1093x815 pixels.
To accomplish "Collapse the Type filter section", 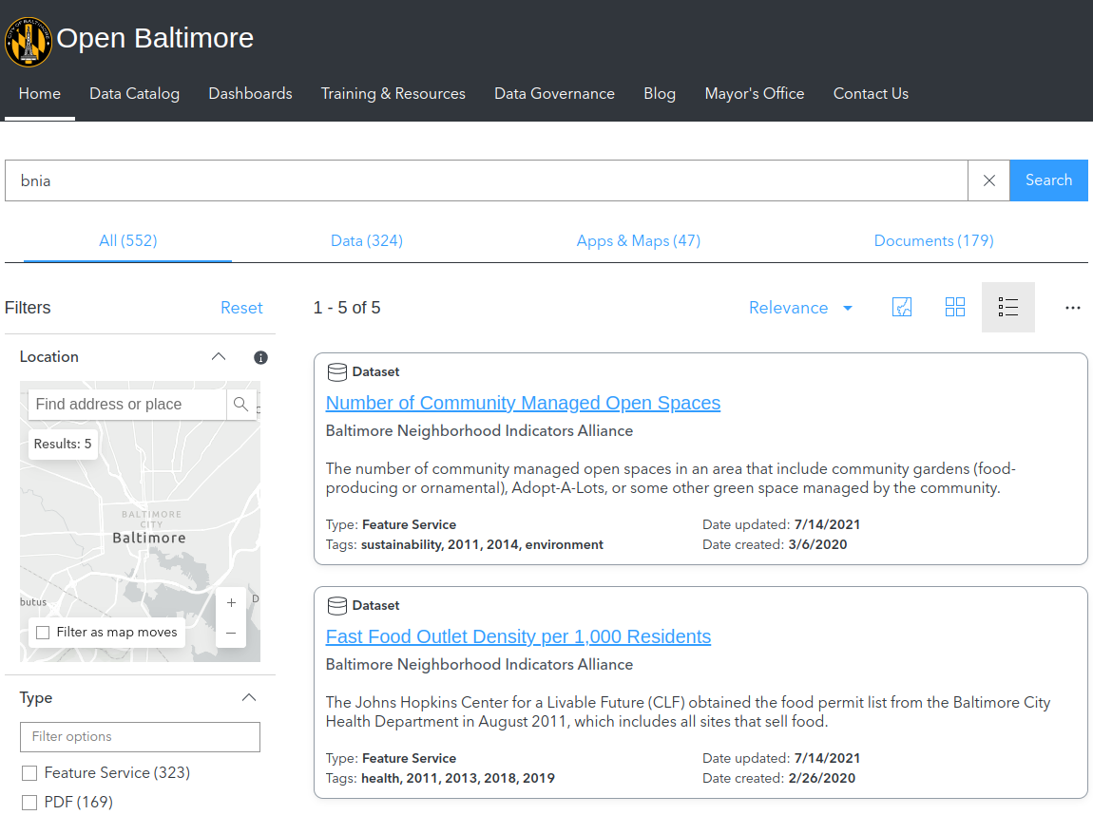I will pyautogui.click(x=249, y=698).
